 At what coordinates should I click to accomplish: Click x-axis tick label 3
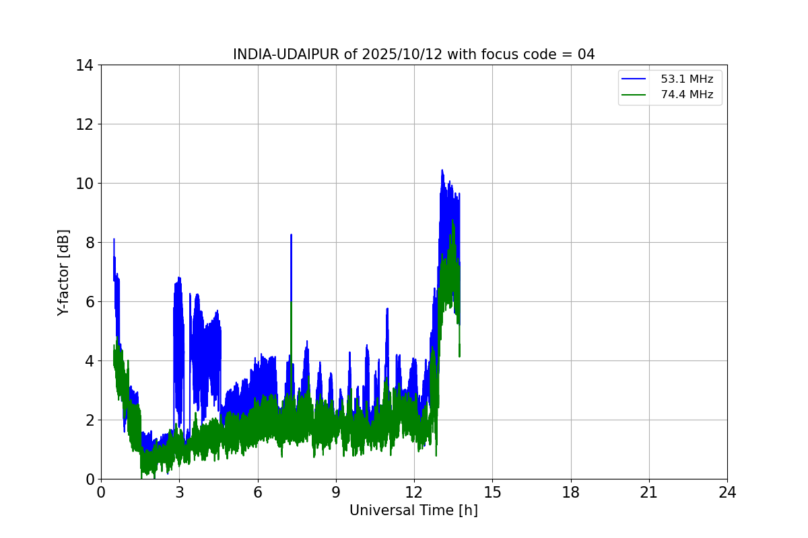pyautogui.click(x=179, y=493)
